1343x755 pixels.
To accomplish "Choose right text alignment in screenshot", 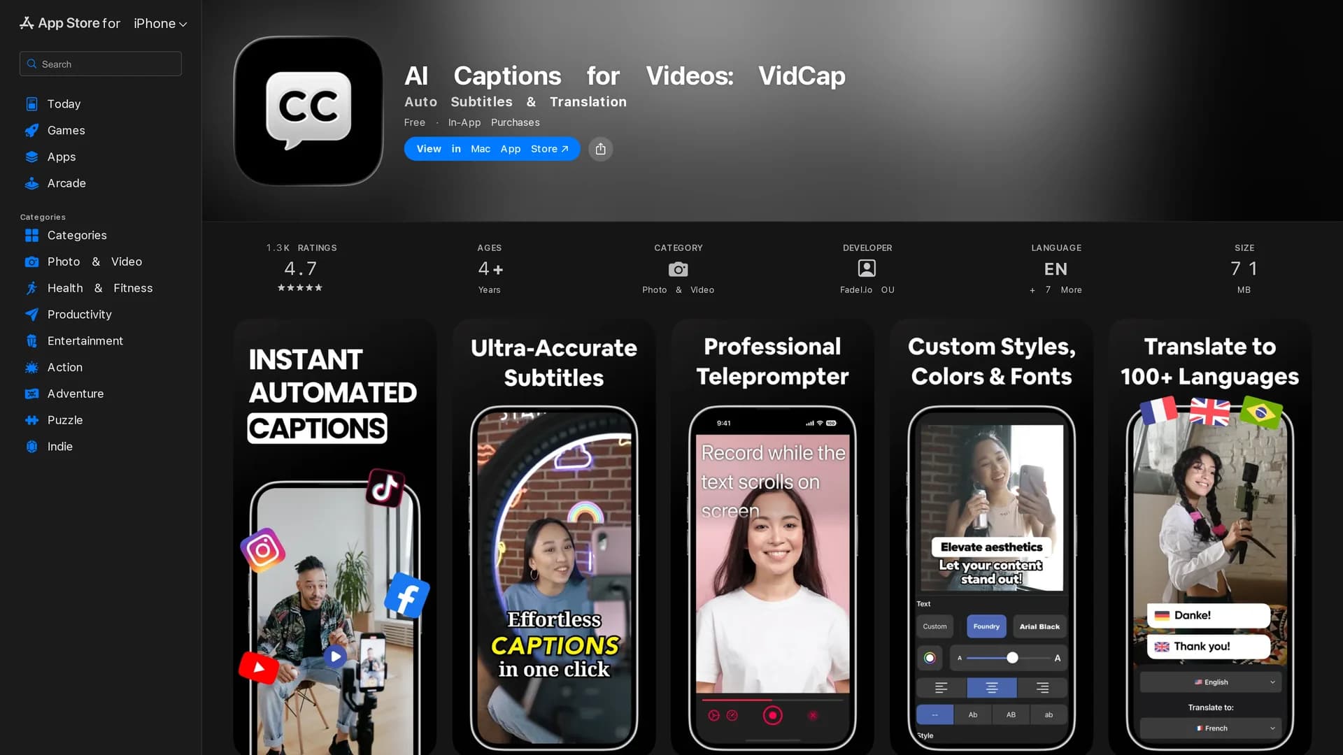I will coord(1042,688).
